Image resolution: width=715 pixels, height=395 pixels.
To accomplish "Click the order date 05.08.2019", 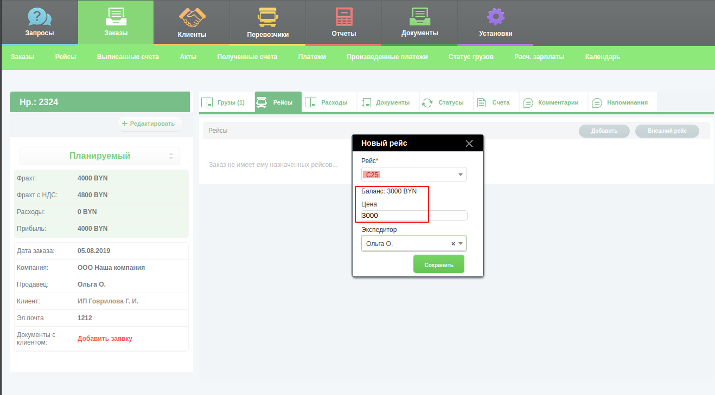I will tap(94, 251).
